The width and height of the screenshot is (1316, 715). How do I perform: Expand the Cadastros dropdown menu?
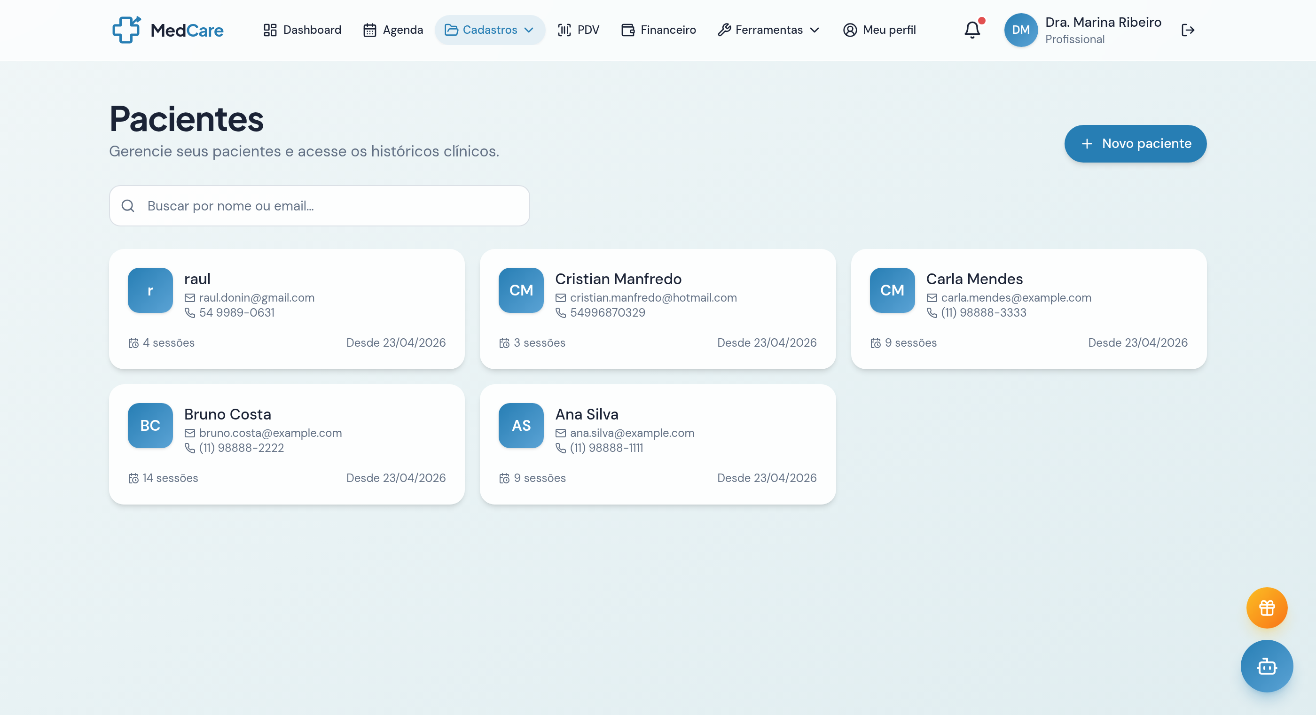click(489, 30)
